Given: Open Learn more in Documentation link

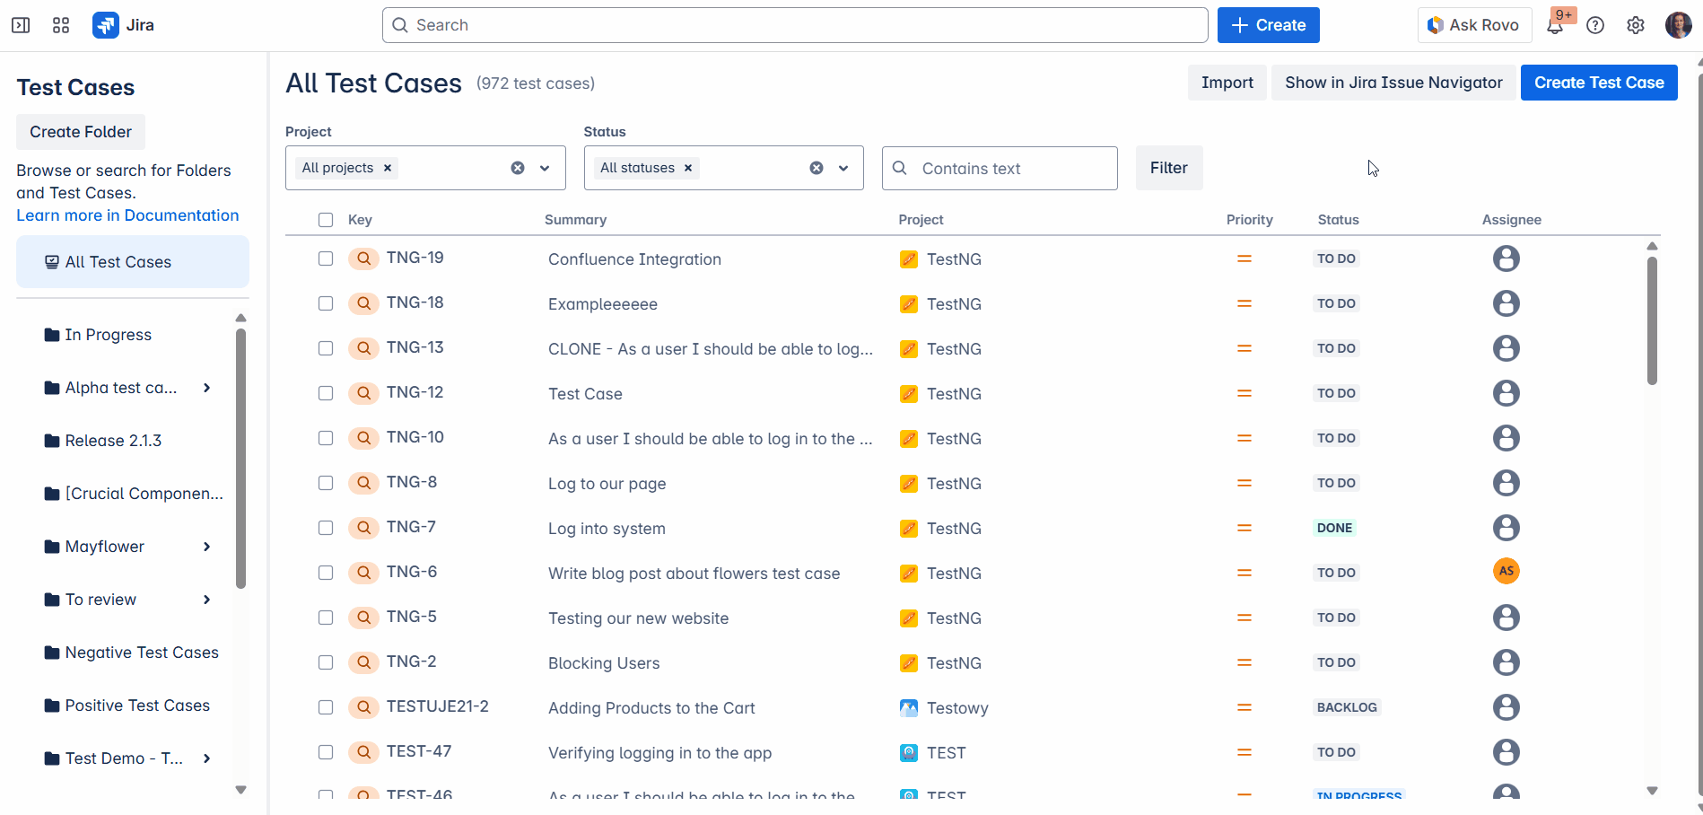Looking at the screenshot, I should [127, 215].
